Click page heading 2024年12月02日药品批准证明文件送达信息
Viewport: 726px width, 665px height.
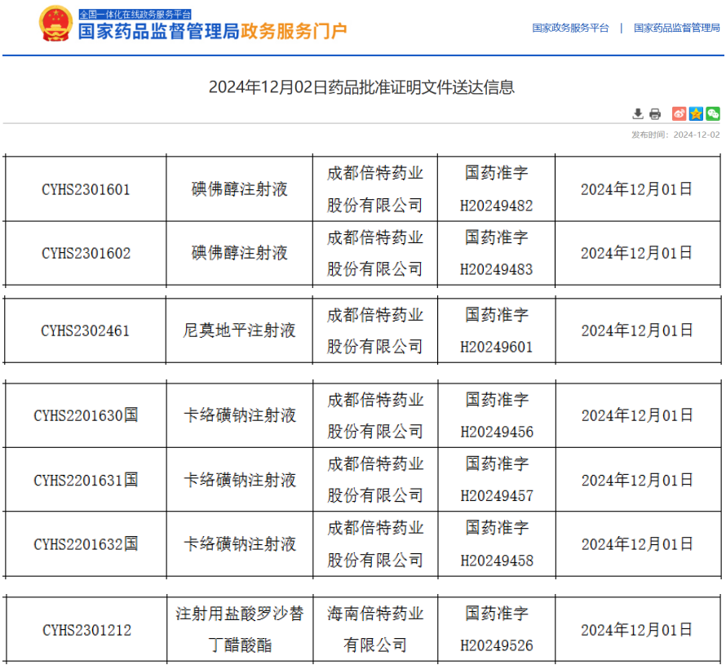coord(361,87)
